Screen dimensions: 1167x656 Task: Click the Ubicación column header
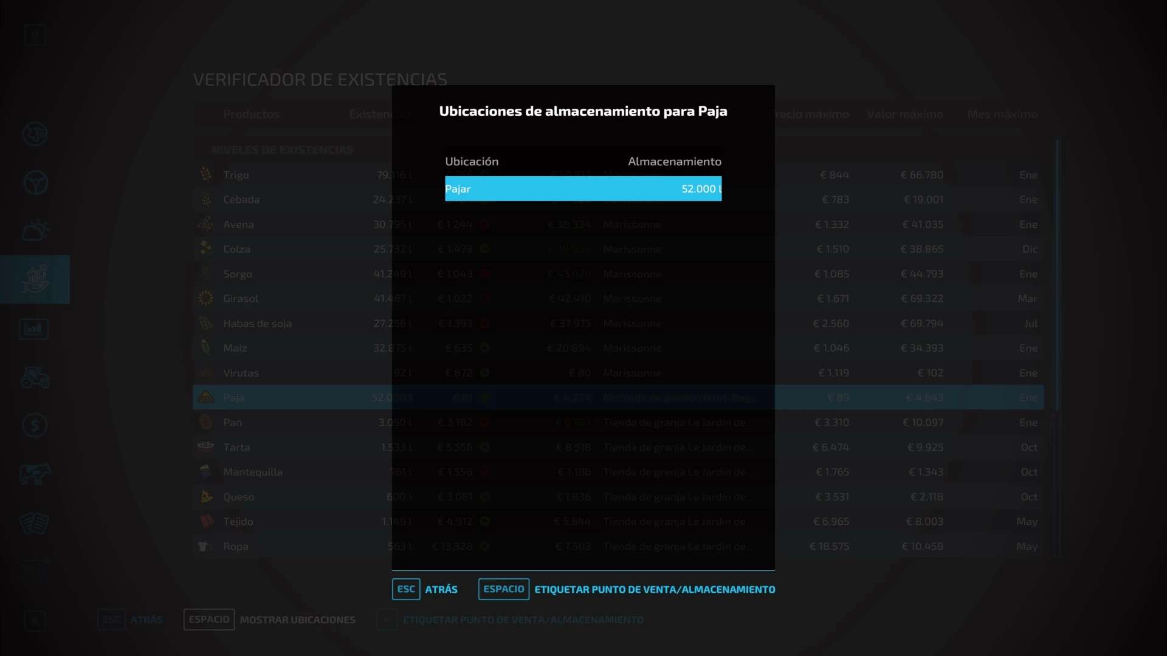472,162
